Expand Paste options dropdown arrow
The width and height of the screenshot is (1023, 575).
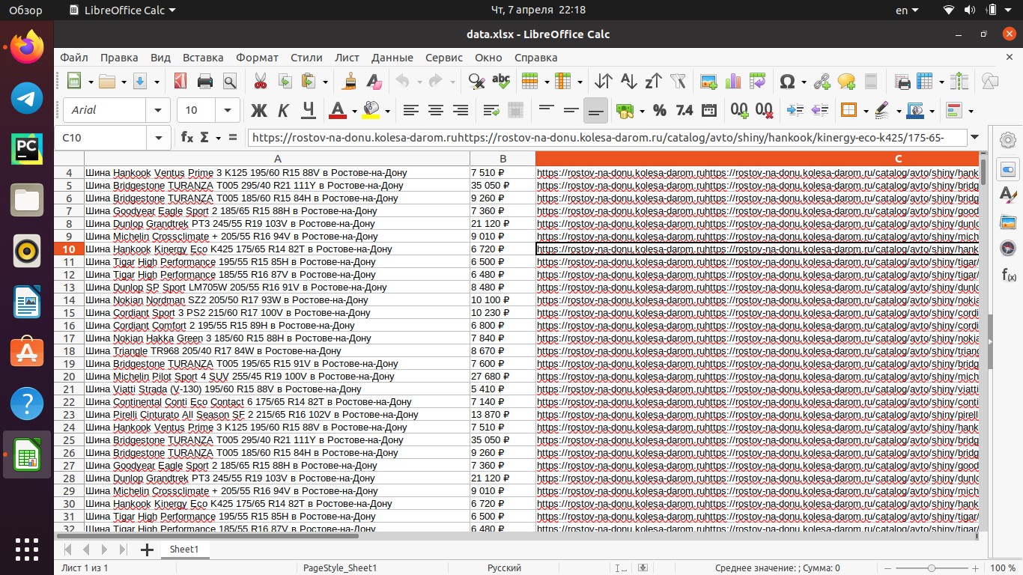point(325,82)
